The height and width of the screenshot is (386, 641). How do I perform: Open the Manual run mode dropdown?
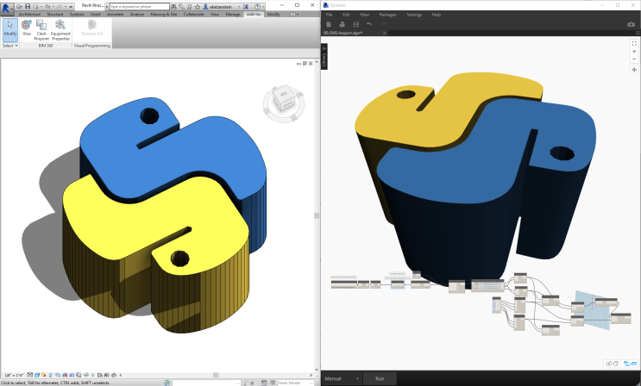click(357, 379)
